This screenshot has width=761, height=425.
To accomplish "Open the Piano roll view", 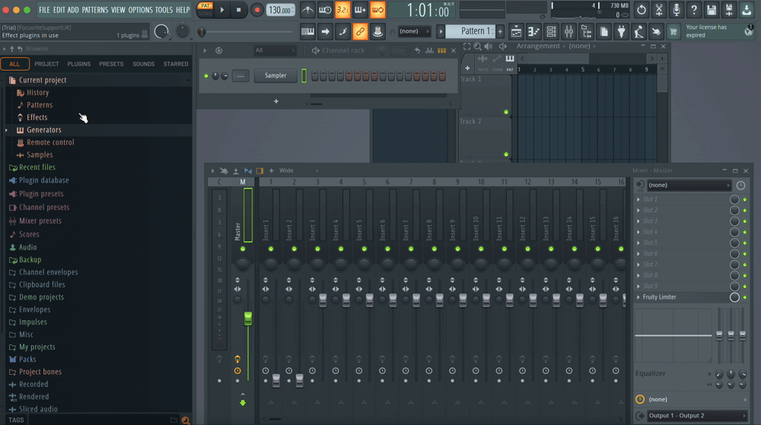I will pyautogui.click(x=533, y=32).
